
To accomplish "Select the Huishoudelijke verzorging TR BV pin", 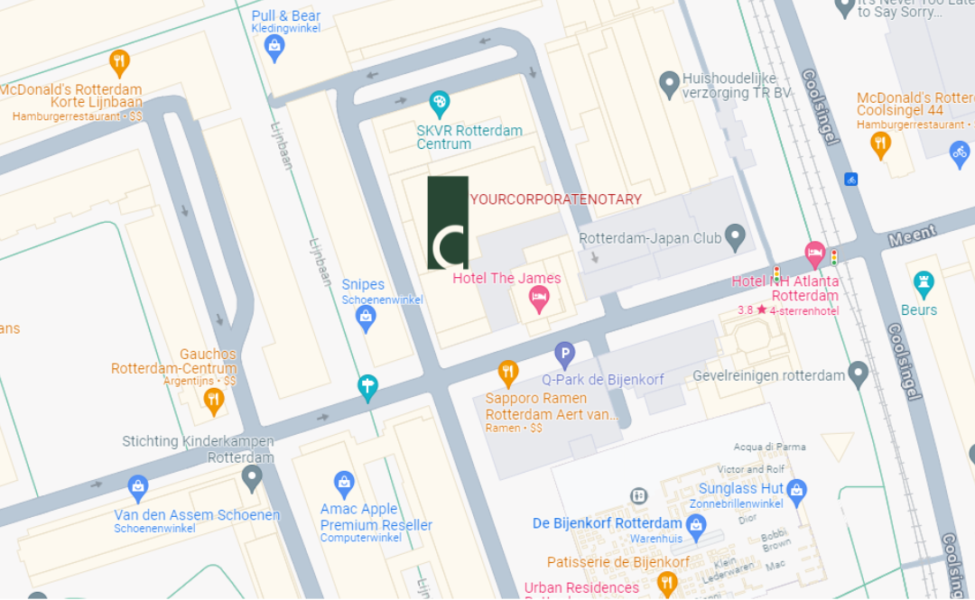I will [669, 85].
